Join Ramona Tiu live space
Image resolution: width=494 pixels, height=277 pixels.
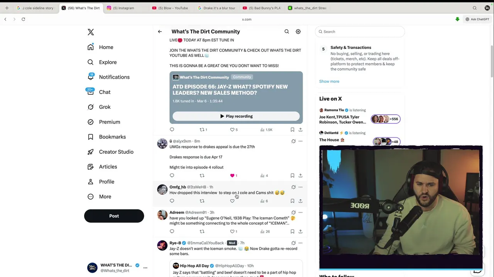point(360,116)
